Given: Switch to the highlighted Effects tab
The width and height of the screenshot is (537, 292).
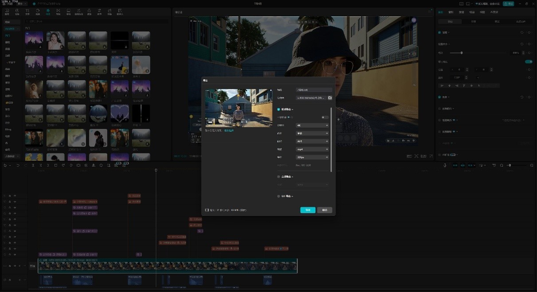Looking at the screenshot, I should (48, 12).
